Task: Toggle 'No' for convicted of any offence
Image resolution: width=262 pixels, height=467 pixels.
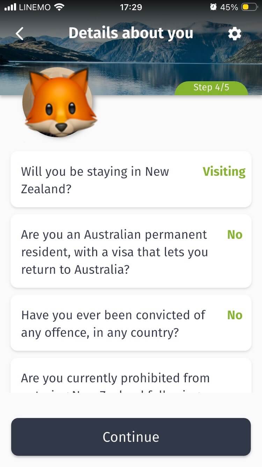Action: [x=235, y=315]
